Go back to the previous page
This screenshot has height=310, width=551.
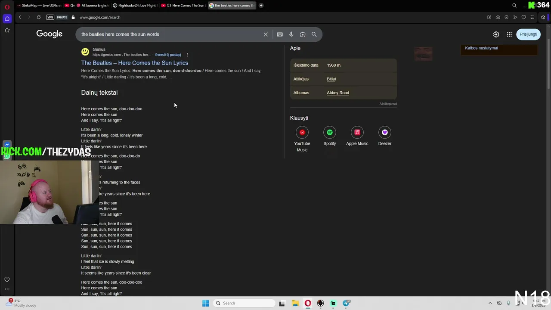tap(20, 17)
